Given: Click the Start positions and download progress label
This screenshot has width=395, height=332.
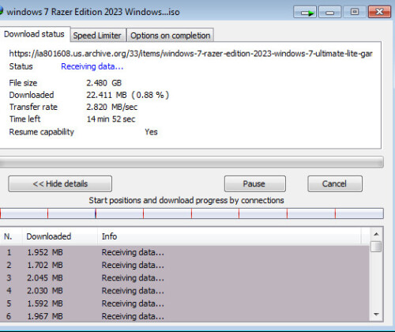Looking at the screenshot, I should (x=186, y=200).
